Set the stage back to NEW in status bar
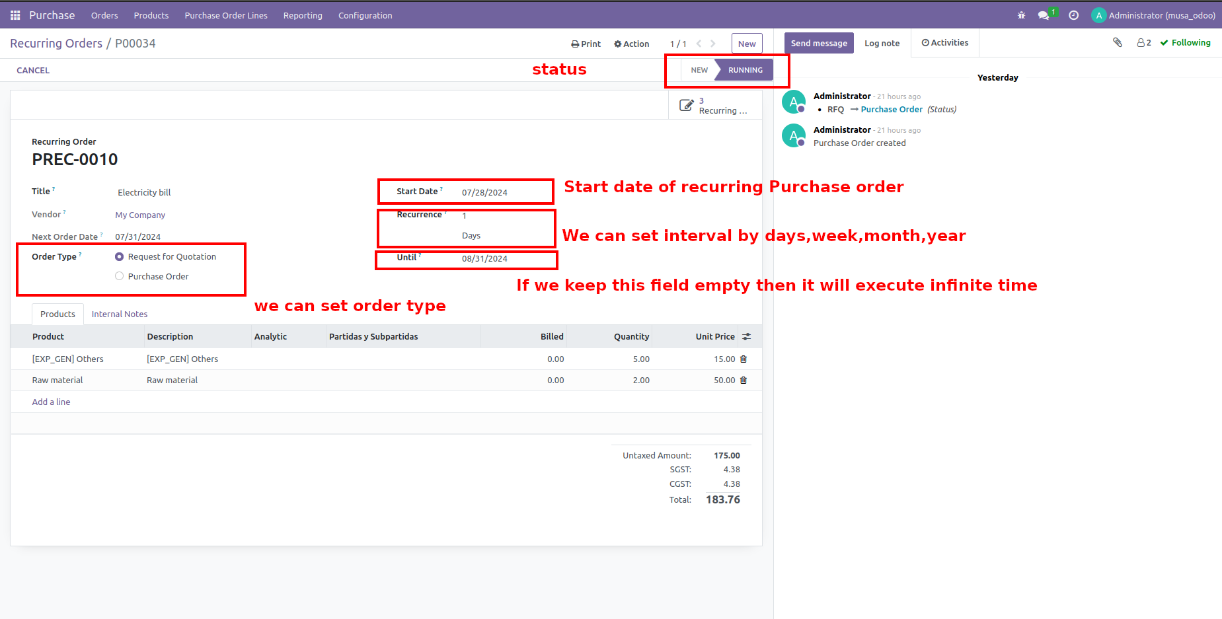This screenshot has width=1222, height=619. 699,69
